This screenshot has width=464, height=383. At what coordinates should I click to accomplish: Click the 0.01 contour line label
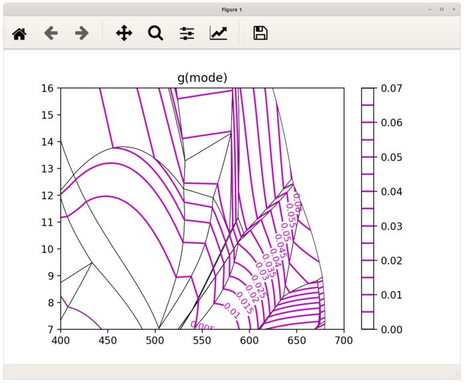pos(231,311)
